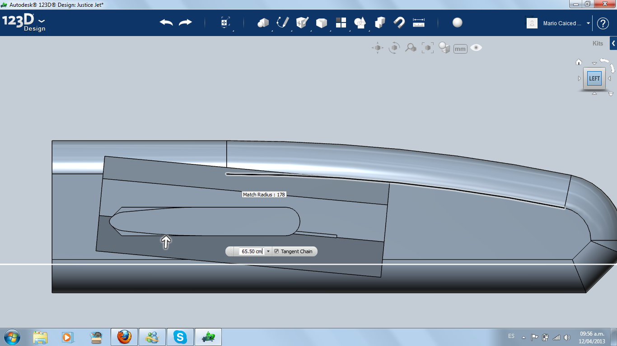Open Windows Media Player from taskbar

coord(67,337)
